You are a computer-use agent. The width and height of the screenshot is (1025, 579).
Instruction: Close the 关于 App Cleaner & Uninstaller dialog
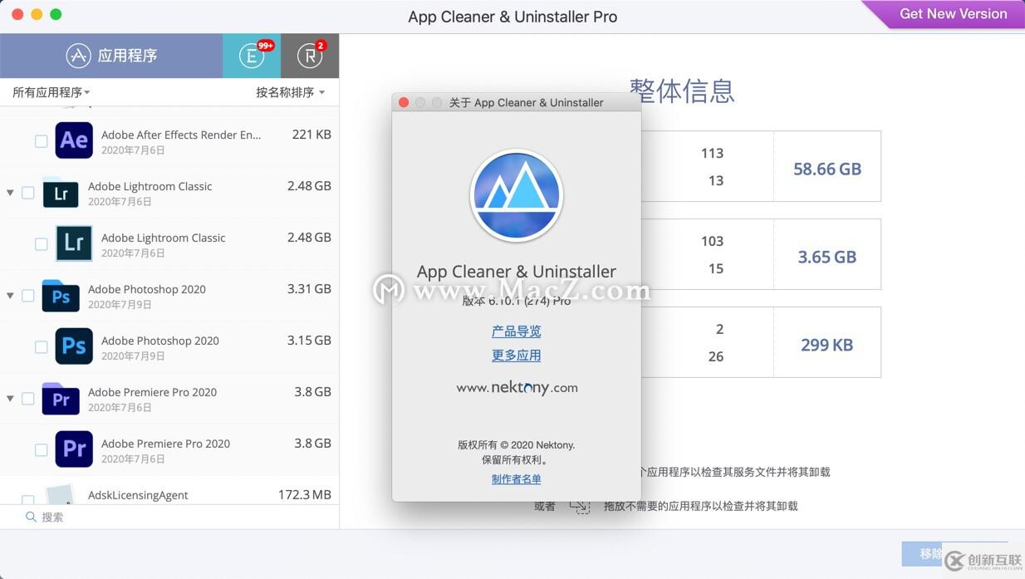click(x=404, y=102)
